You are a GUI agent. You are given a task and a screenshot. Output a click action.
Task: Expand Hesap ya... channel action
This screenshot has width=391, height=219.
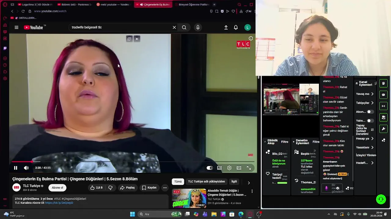point(365,139)
